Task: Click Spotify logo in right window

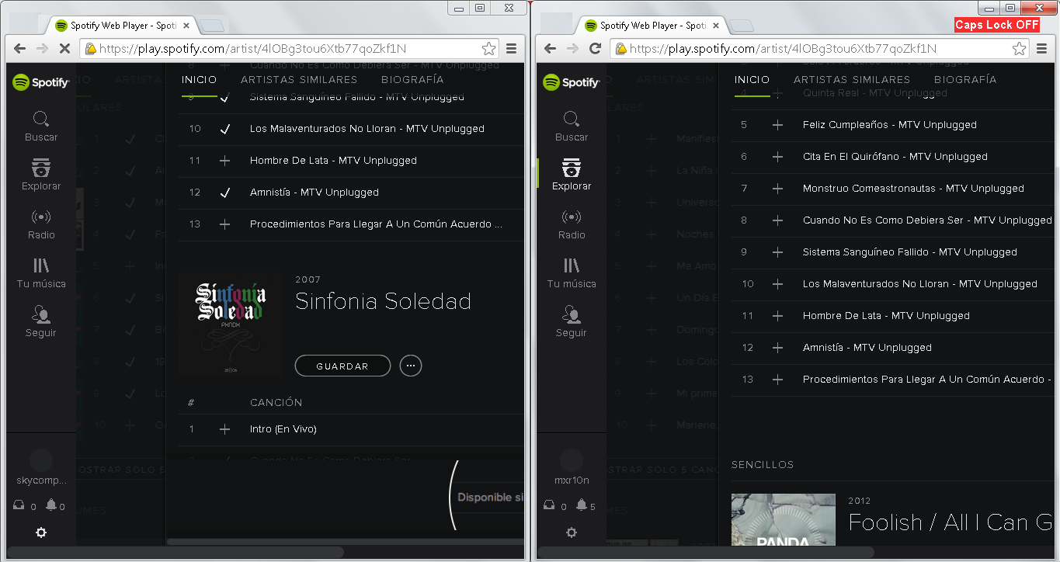Action: [x=572, y=82]
